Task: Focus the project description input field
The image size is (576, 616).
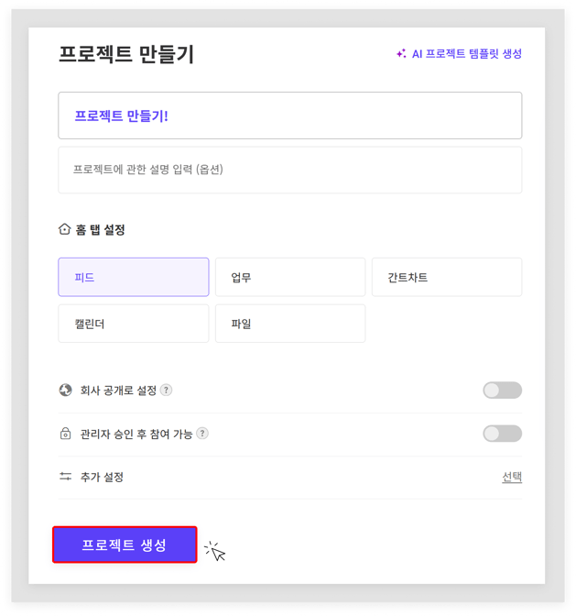Action: pyautogui.click(x=289, y=170)
